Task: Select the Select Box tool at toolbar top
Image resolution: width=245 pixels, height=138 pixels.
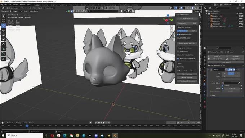Action: pos(4,16)
